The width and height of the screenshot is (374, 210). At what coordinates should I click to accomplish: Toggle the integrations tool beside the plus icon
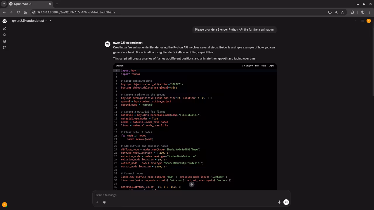pos(104,202)
